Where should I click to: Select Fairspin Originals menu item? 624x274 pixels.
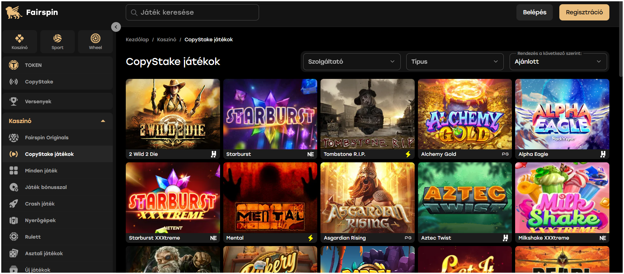tap(58, 138)
